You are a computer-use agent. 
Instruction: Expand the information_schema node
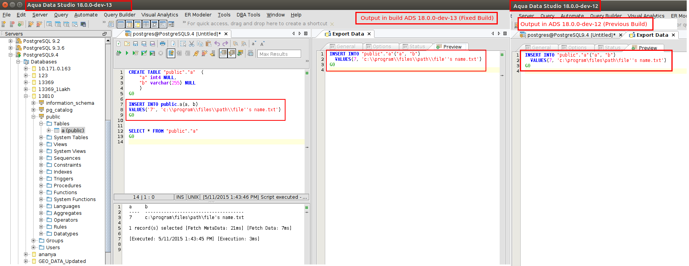tap(33, 103)
